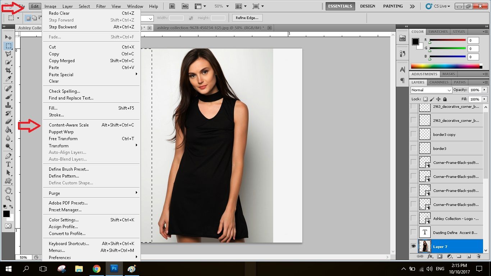Image resolution: width=491 pixels, height=276 pixels.
Task: Open the Arrange Documents dropdown
Action: pos(241,6)
